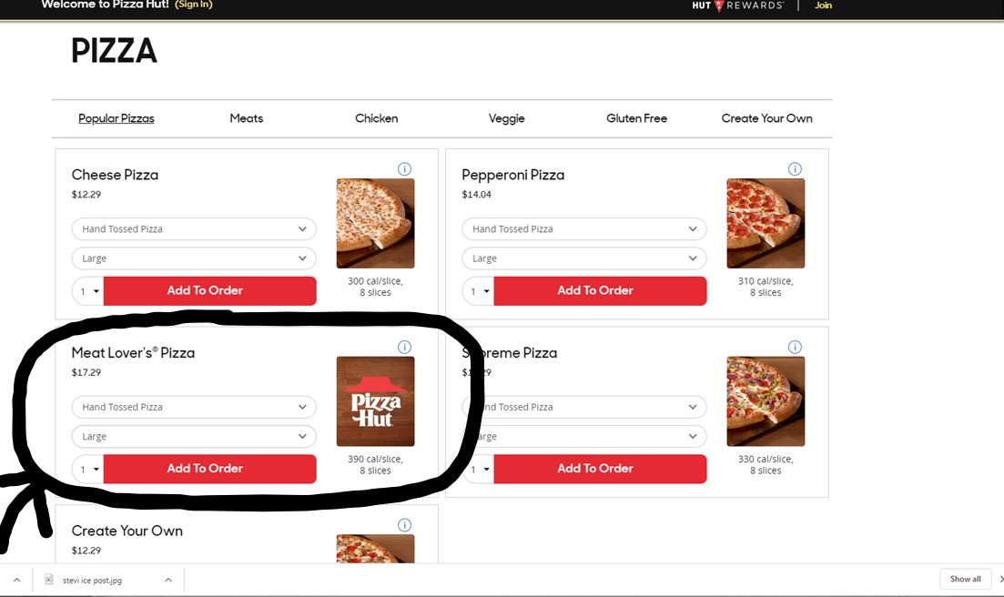Add Pepperoni Pizza to order
The height and width of the screenshot is (597, 1004).
pos(600,291)
